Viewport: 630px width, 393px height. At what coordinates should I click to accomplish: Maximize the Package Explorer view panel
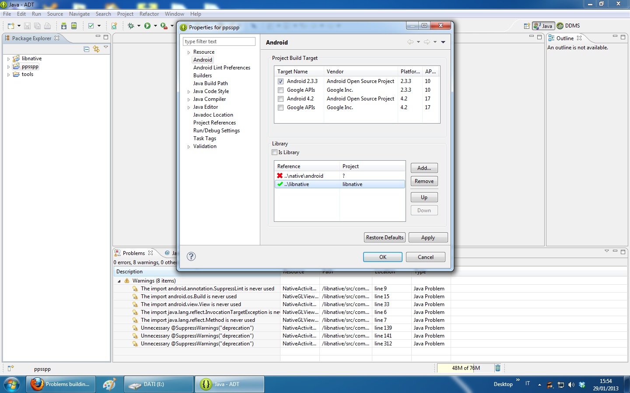pos(106,37)
